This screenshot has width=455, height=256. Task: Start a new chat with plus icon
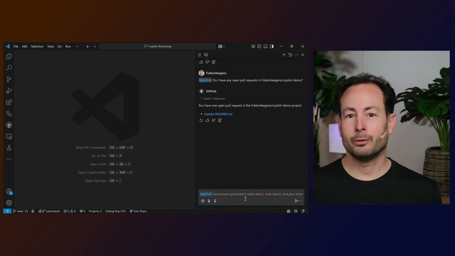[284, 55]
